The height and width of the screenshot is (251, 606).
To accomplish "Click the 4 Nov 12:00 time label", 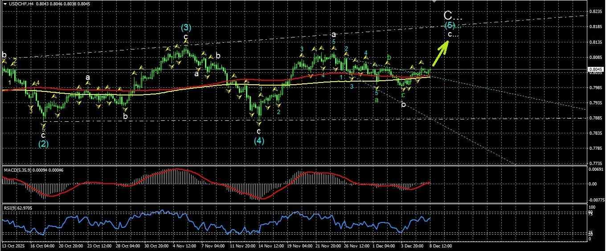I will (184, 246).
